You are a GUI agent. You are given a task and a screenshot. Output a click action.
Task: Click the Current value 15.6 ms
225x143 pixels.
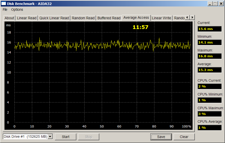point(210,29)
